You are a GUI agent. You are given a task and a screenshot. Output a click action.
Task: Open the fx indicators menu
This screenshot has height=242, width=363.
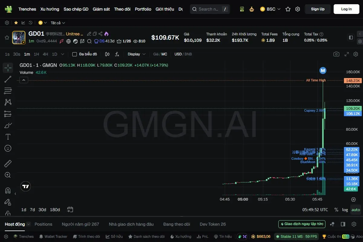(x=117, y=54)
